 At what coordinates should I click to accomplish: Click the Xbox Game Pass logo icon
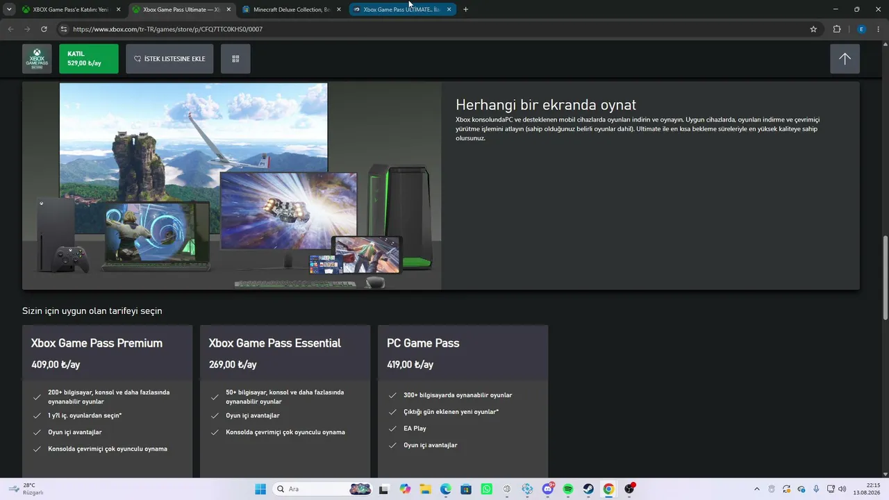(x=37, y=59)
